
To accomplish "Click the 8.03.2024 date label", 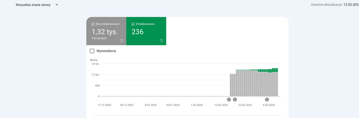I will (x=269, y=105).
